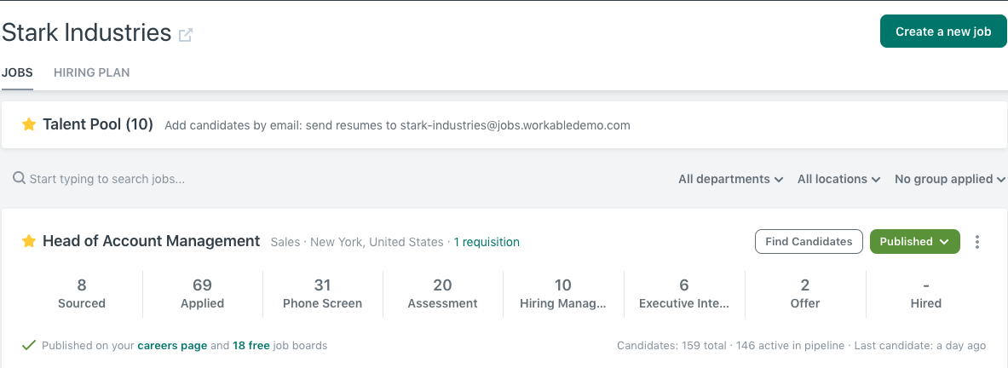Screen dimensions: 1008x368
Task: Unstar the Head of Account Management job
Action: pyautogui.click(x=28, y=241)
